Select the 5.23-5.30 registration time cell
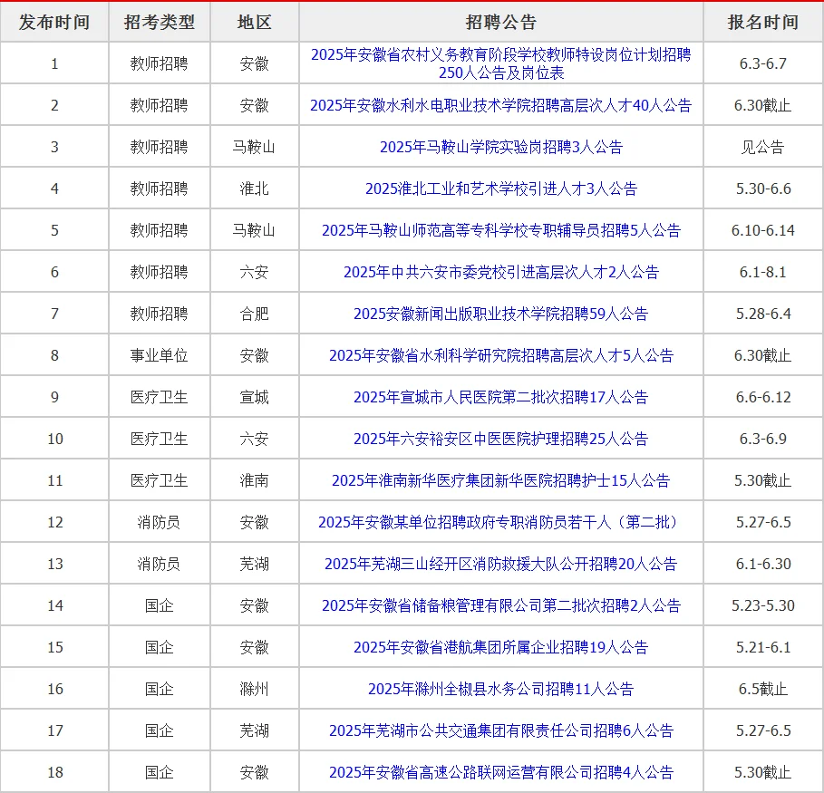The height and width of the screenshot is (793, 824). tap(763, 605)
